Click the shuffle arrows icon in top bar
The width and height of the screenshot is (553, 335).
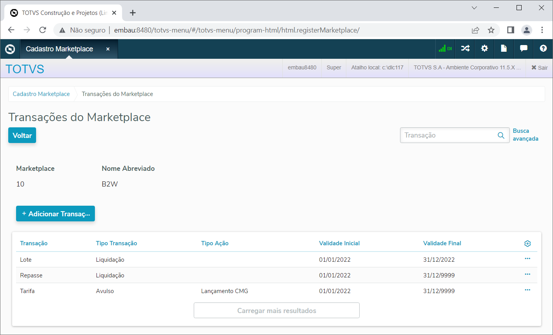(465, 48)
